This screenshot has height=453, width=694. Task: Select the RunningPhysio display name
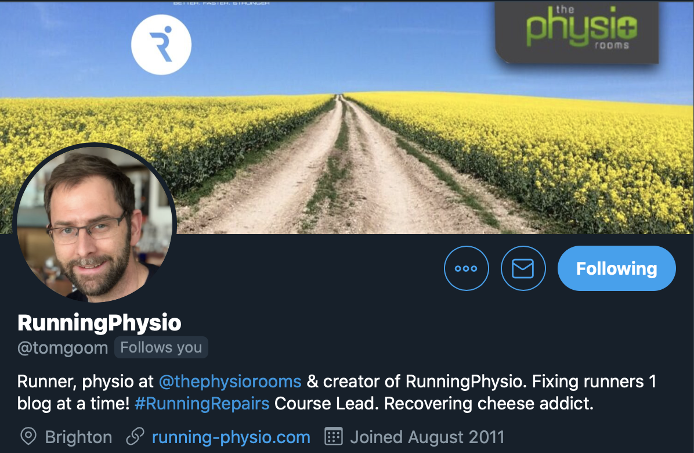coord(100,323)
